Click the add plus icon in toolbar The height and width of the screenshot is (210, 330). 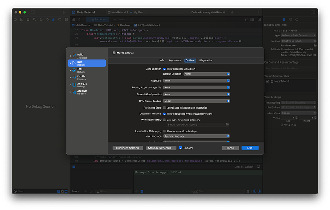(x=258, y=12)
